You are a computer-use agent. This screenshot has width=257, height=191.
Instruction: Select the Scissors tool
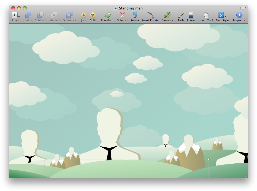[x=122, y=17]
